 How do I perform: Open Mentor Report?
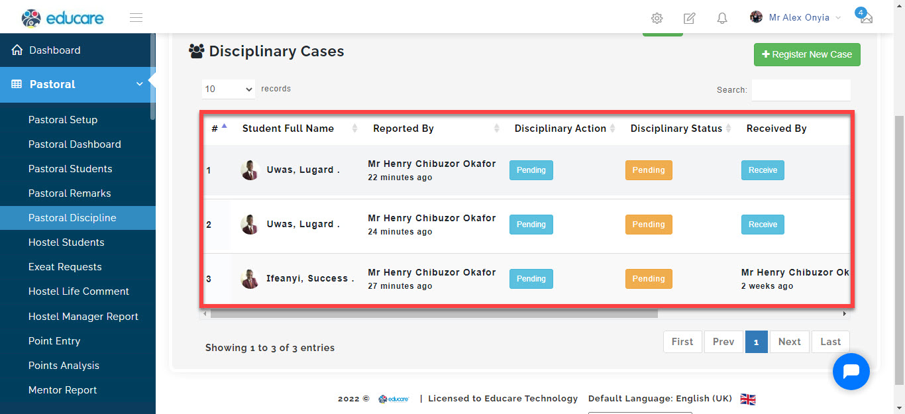[x=63, y=390]
